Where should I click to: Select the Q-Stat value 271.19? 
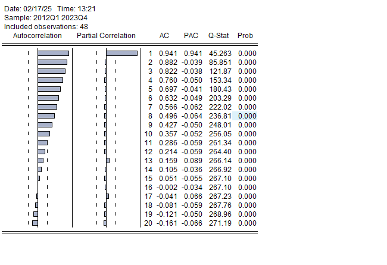(220, 223)
